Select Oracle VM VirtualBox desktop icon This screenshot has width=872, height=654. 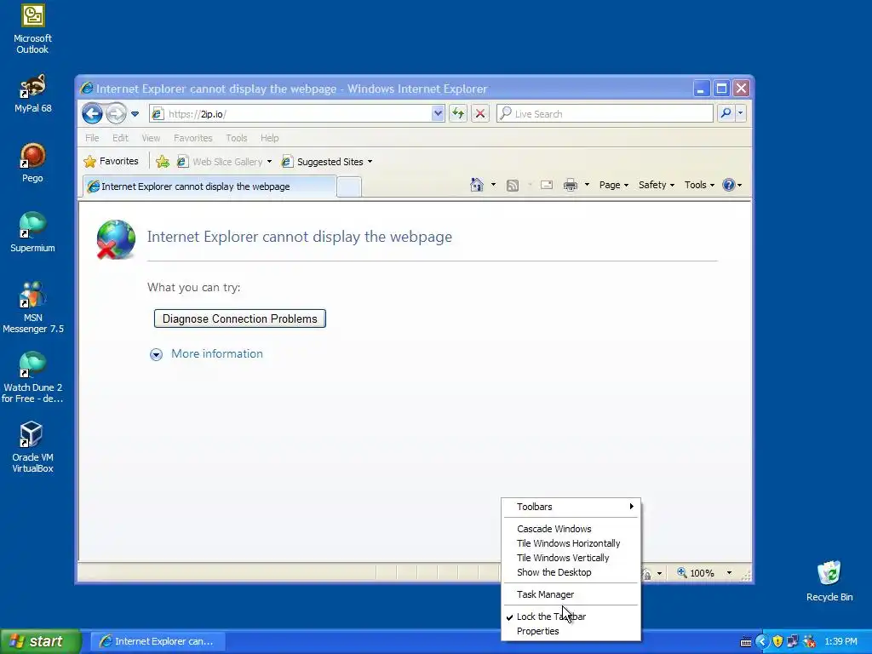point(33,447)
